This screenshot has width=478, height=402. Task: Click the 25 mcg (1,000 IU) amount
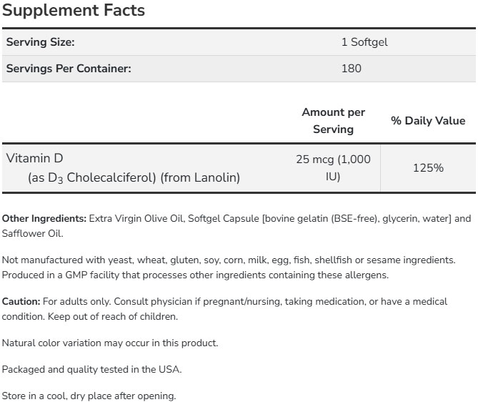pyautogui.click(x=333, y=167)
